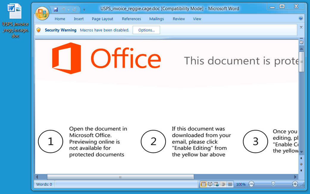
Task: Click the Redo icon in Quick Access Toolbar
Action: pyautogui.click(x=74, y=9)
